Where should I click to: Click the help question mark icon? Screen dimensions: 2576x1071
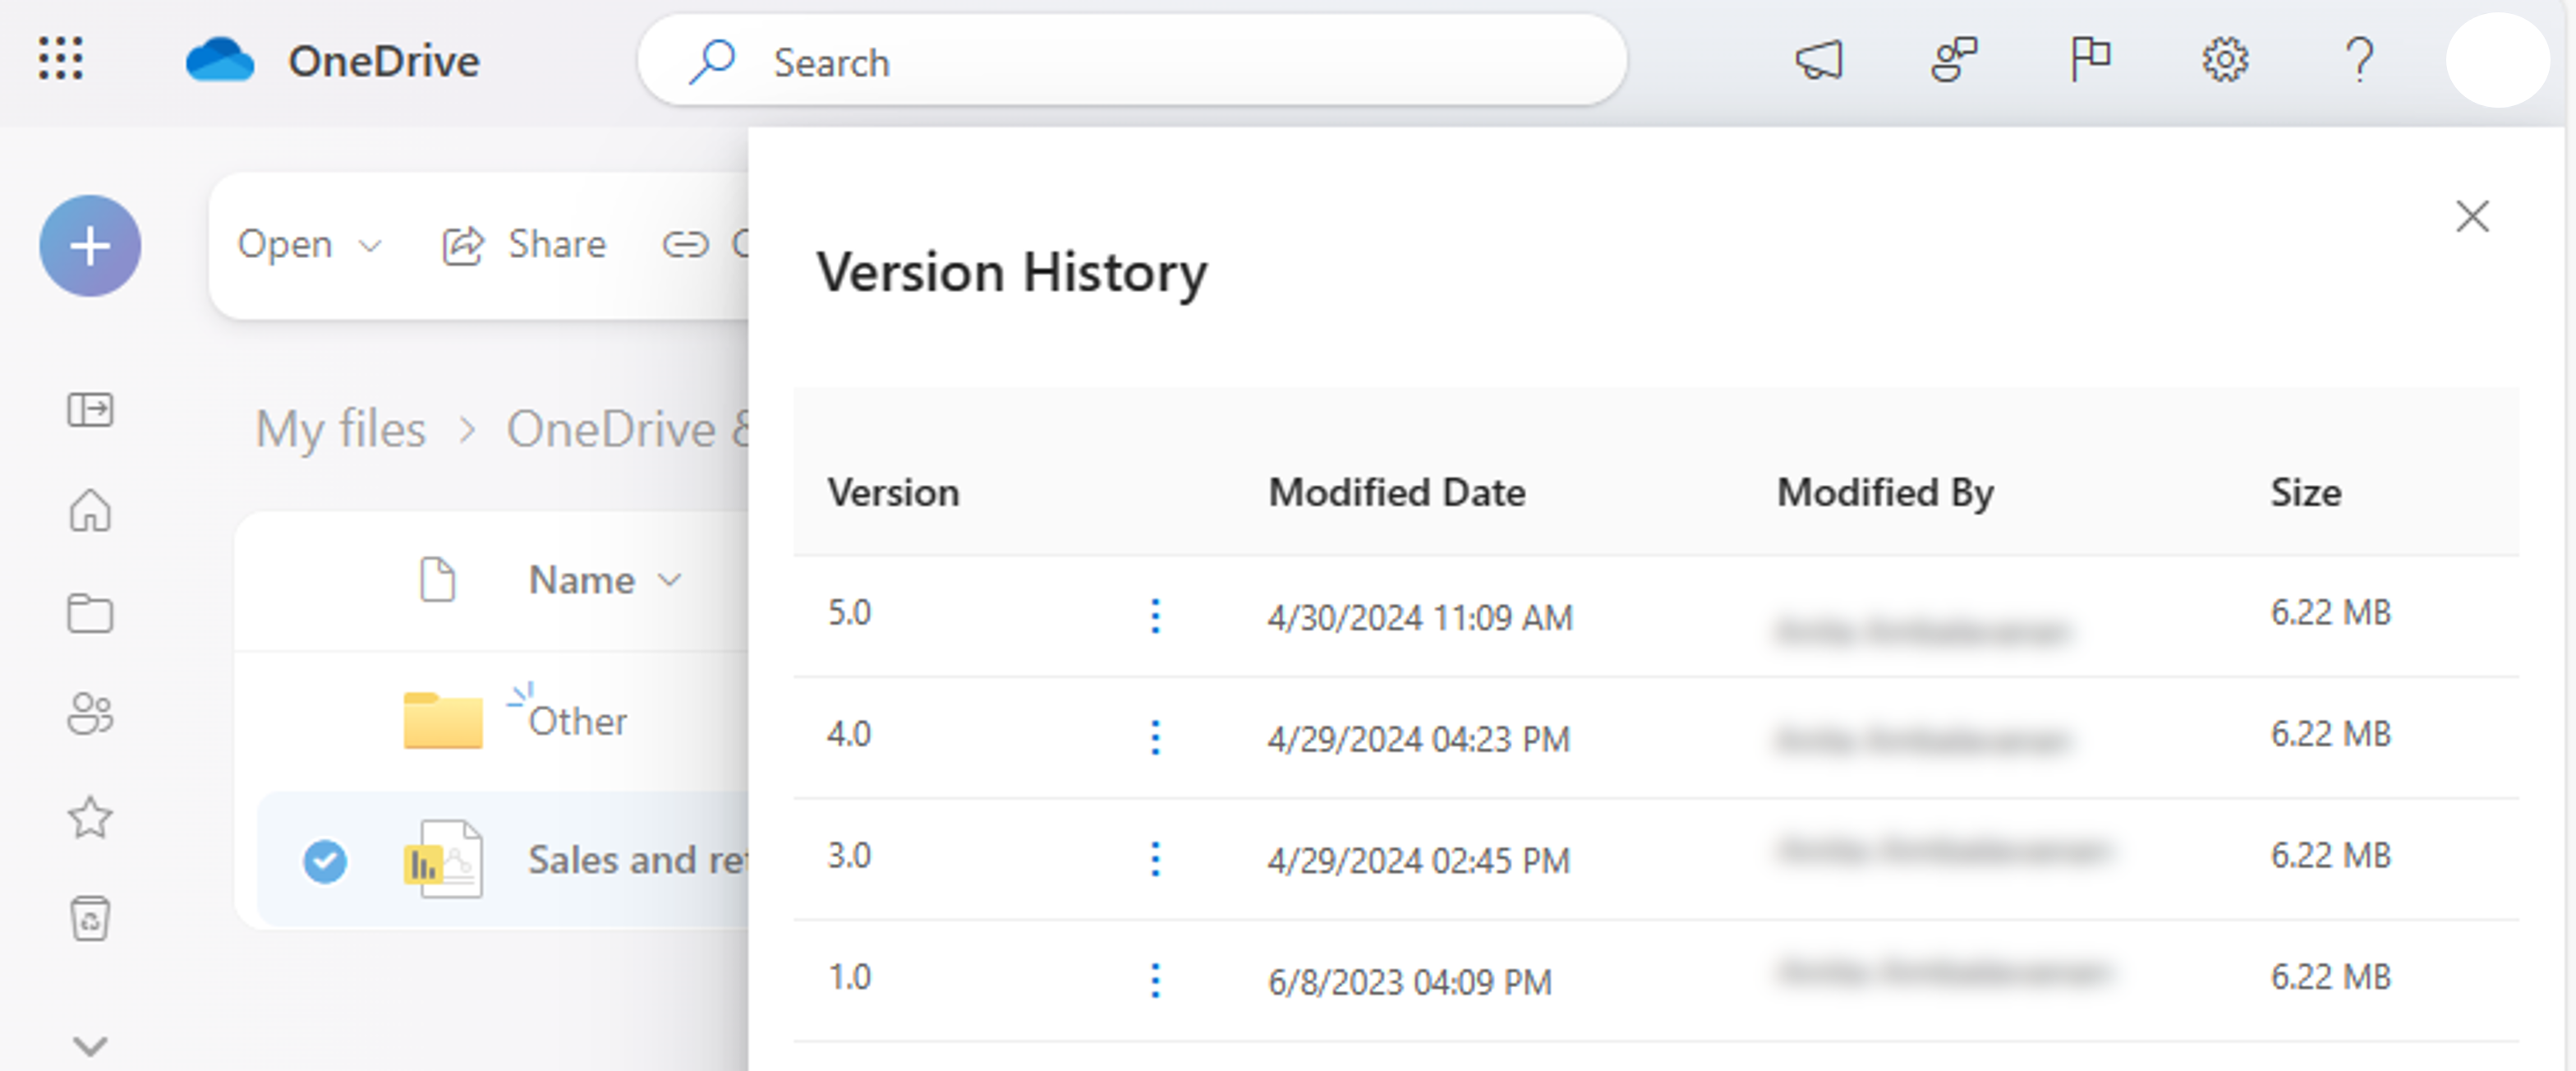(x=2360, y=60)
